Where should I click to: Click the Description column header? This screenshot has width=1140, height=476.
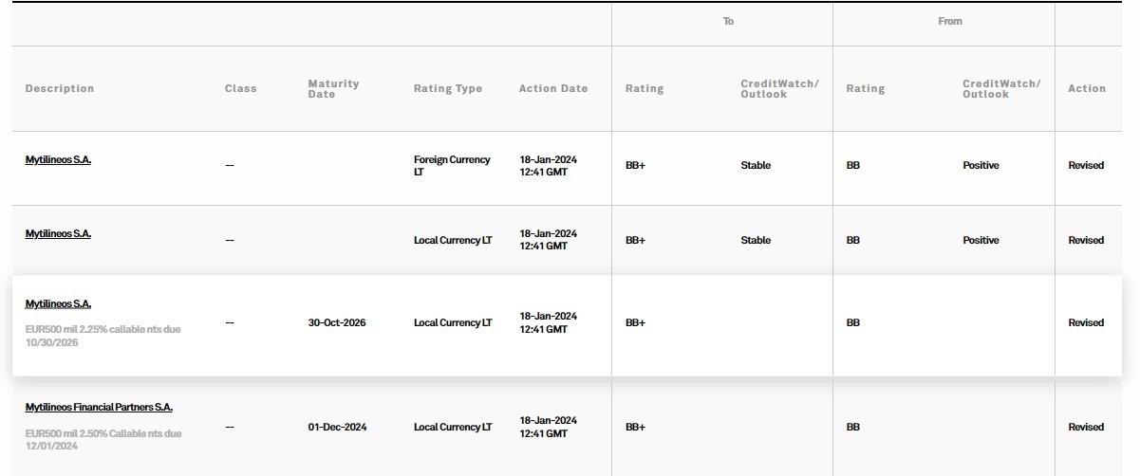tap(60, 88)
